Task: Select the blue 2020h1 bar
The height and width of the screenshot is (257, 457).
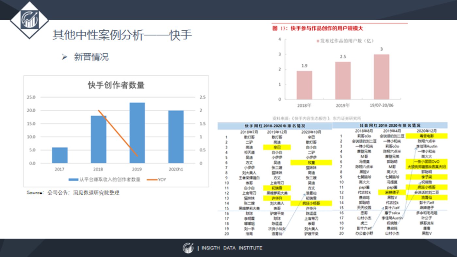Action: tap(176, 137)
